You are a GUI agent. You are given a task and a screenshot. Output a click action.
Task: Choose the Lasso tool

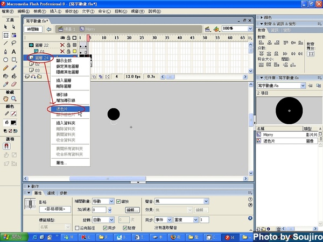pyautogui.click(x=14, y=43)
